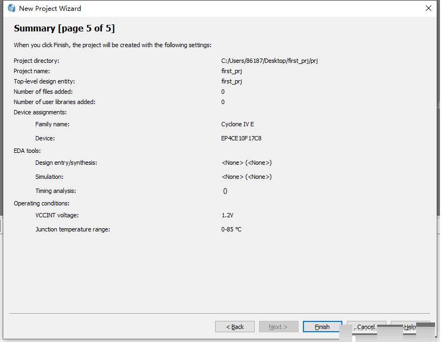Click the Cyclone IV E family value
The height and width of the screenshot is (342, 447).
tap(237, 124)
